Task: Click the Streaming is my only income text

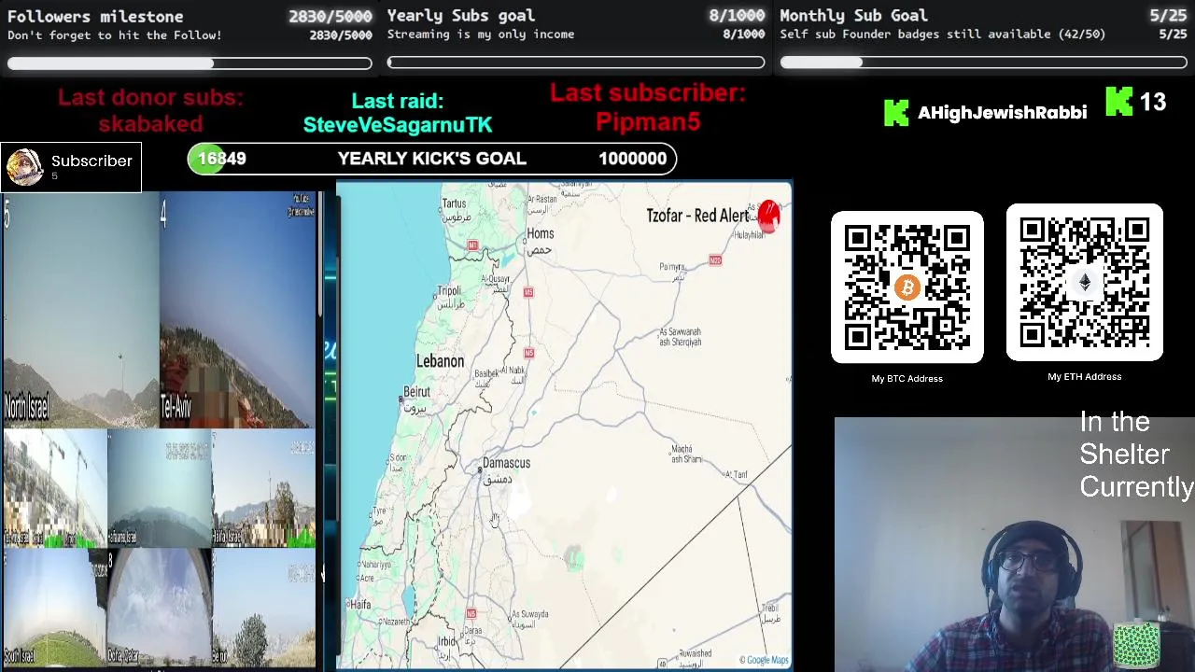Action: [x=480, y=35]
